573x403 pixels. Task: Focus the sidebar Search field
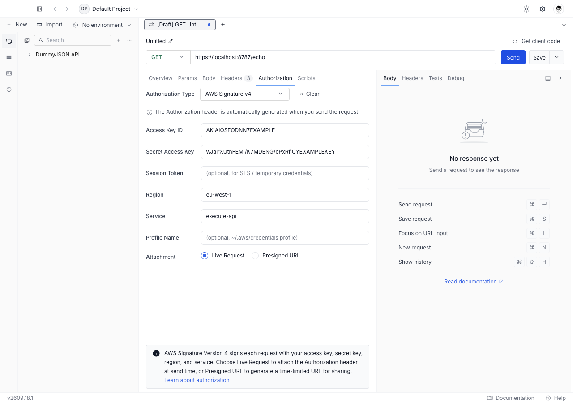coord(73,40)
